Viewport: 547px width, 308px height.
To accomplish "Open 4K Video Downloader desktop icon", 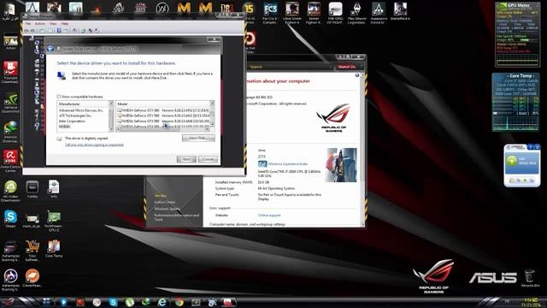I will 10,191.
